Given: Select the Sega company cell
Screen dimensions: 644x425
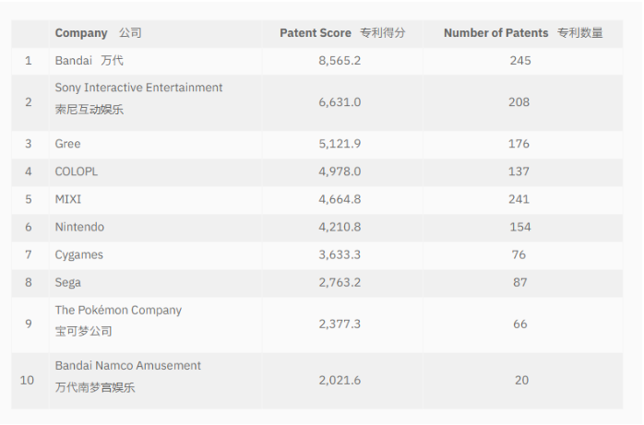Looking at the screenshot, I should coord(67,283).
